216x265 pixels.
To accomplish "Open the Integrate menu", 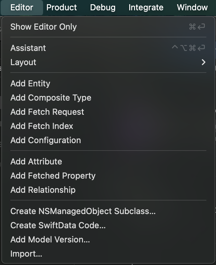I will point(146,8).
